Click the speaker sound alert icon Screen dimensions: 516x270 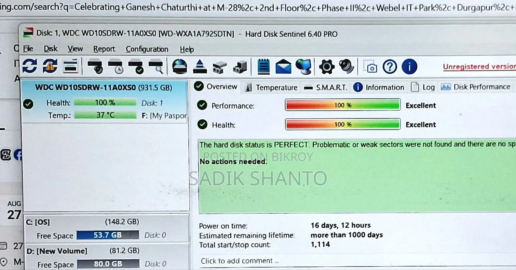tap(347, 67)
